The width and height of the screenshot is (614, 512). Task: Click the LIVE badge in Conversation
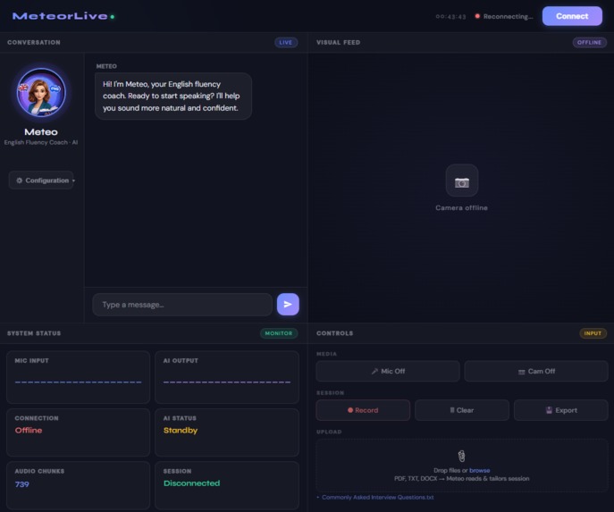click(x=286, y=43)
